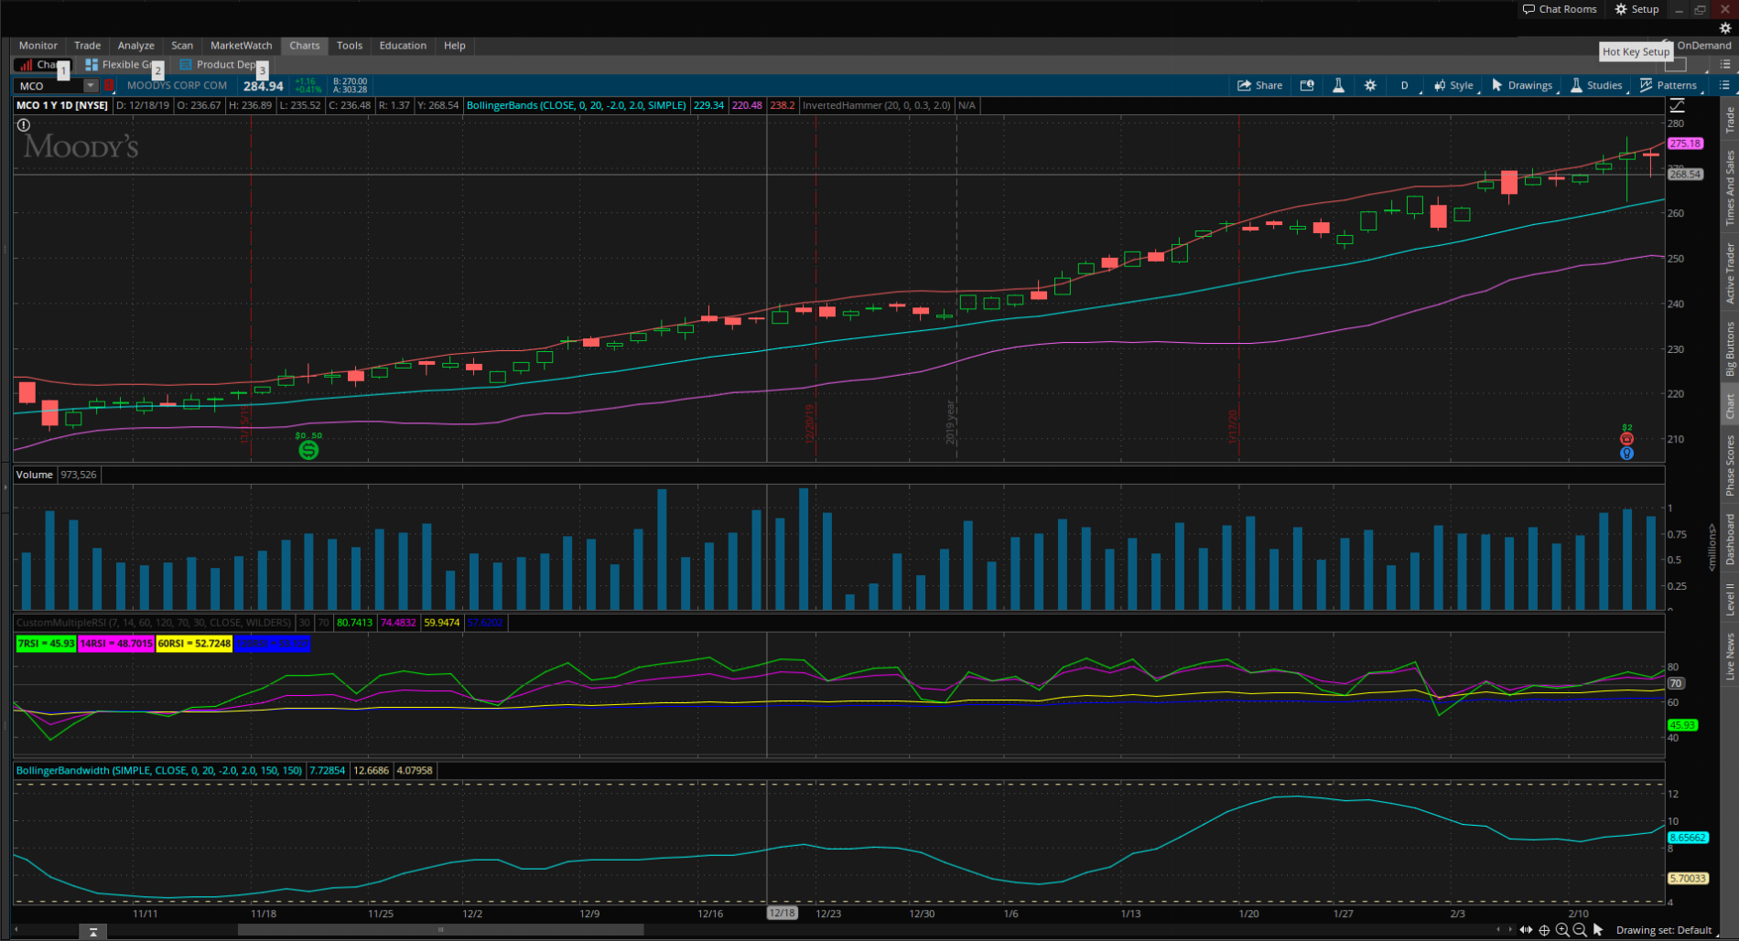Click the MCO symbol input field

pyautogui.click(x=49, y=86)
